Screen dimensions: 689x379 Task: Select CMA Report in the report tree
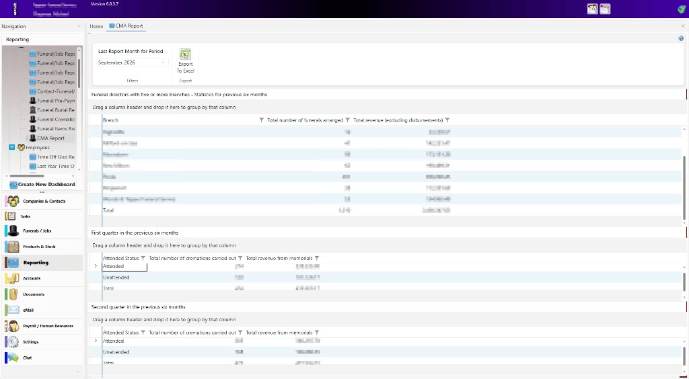(x=48, y=138)
